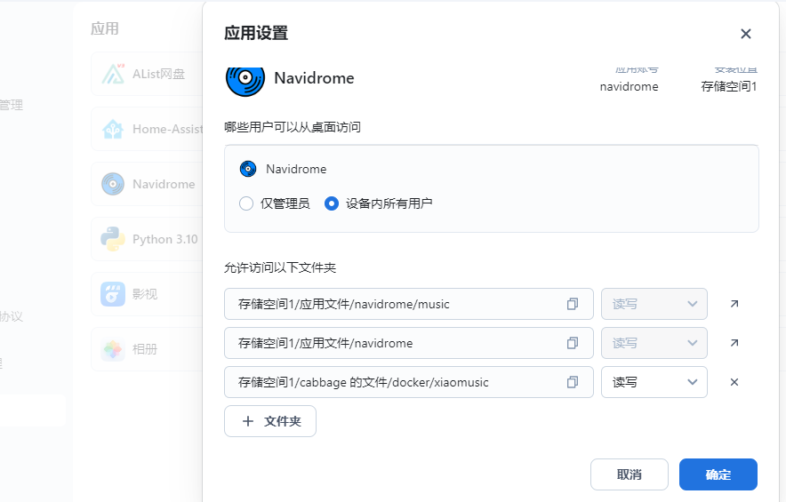Screen dimensions: 786x502
Task: Select 影视 in the background app list
Action: (x=147, y=295)
